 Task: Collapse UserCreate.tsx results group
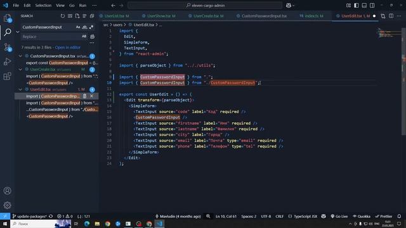pos(20,69)
